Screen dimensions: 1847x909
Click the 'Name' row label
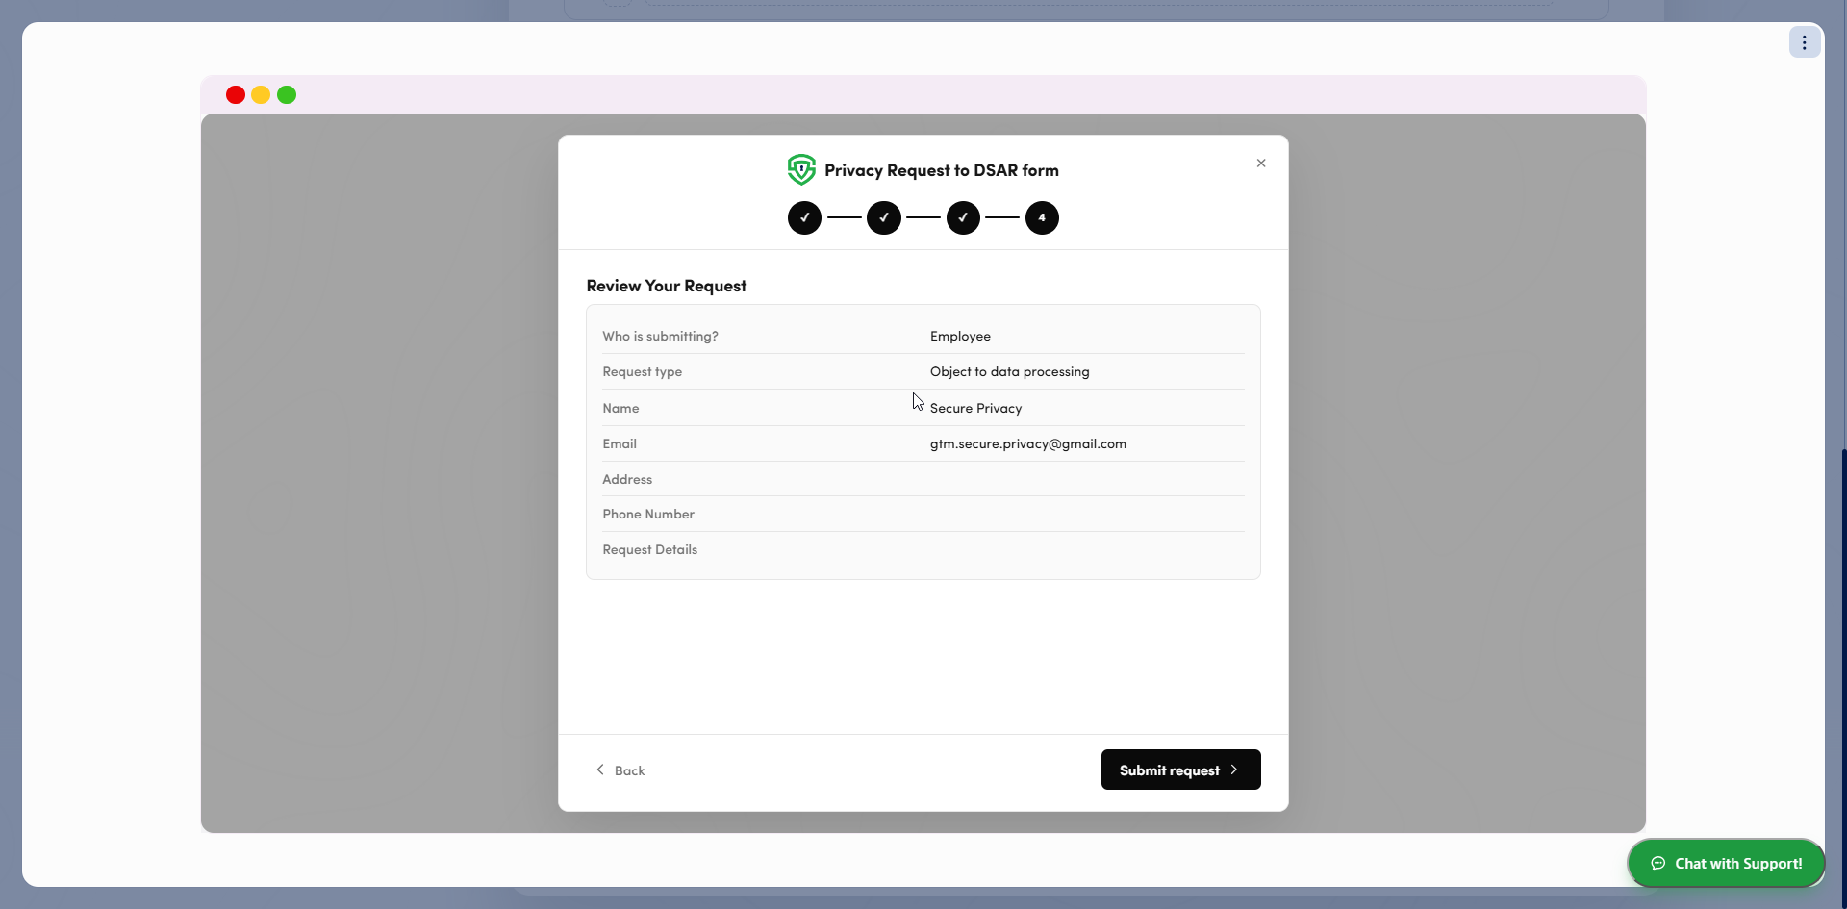tap(620, 408)
